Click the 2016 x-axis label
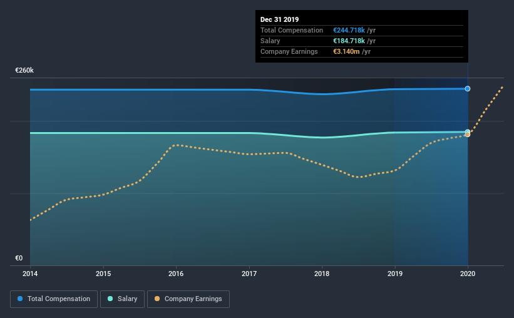Screen dimensions: 514x318 click(176, 274)
